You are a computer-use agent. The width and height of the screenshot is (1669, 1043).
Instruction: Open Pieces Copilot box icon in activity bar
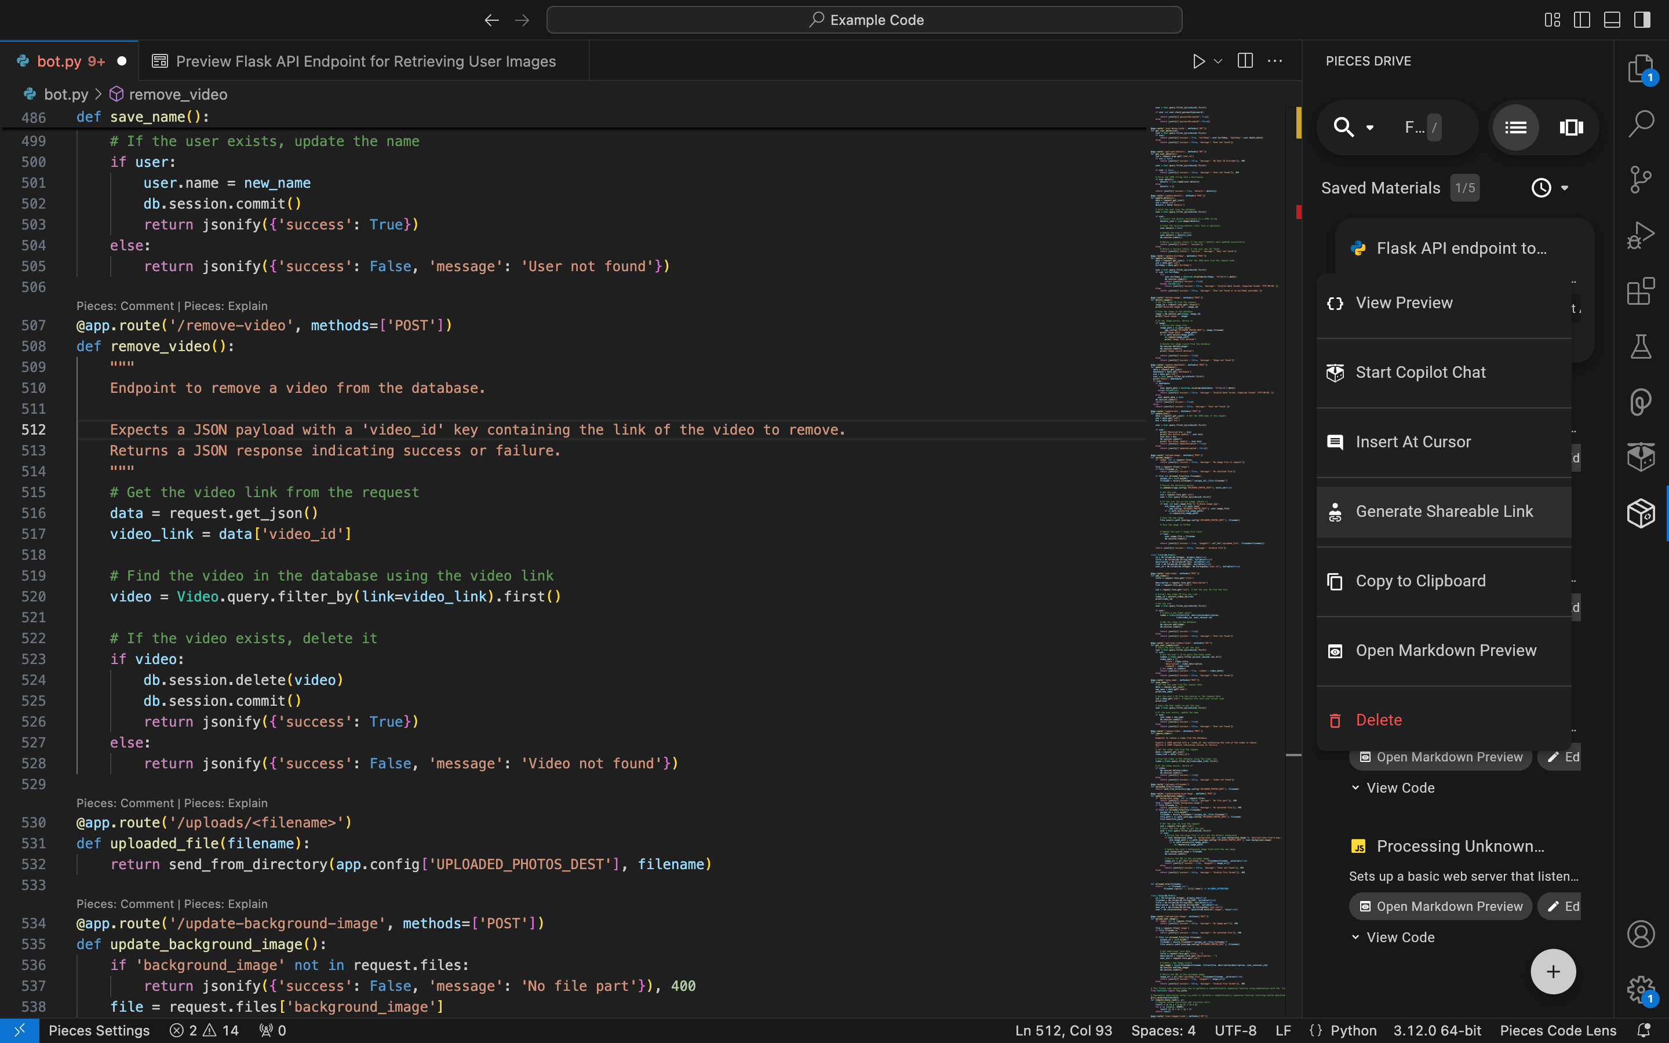pyautogui.click(x=1641, y=457)
